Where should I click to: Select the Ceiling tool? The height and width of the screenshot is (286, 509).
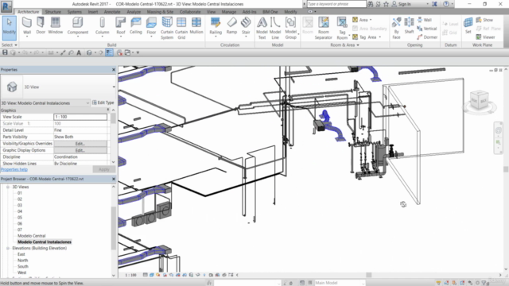click(x=136, y=26)
